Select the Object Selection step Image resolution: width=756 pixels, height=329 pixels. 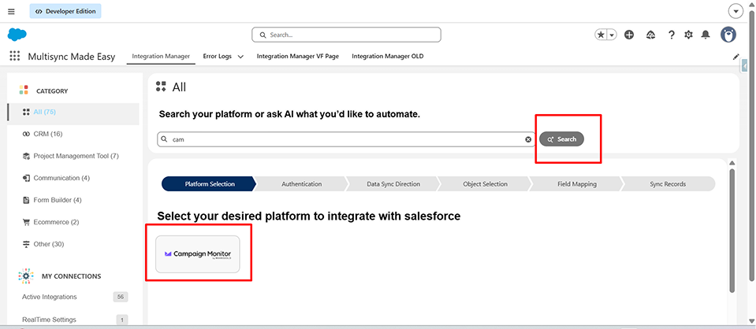click(485, 184)
